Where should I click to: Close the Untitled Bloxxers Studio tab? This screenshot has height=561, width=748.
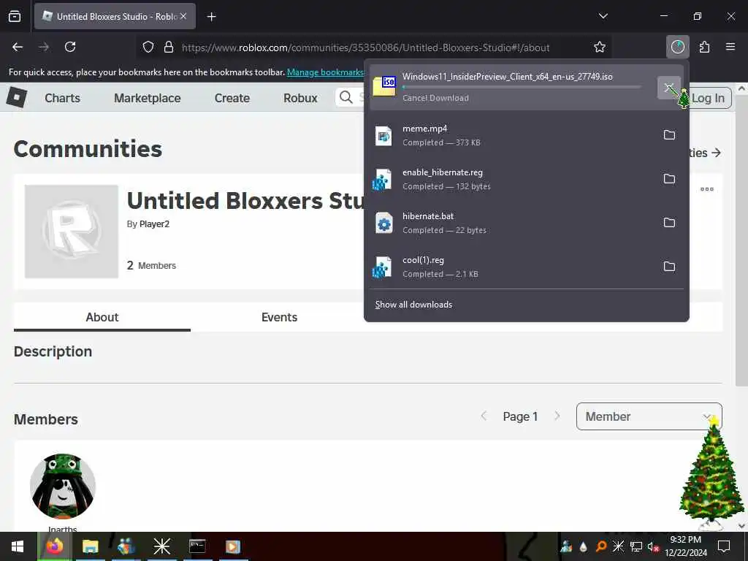[x=183, y=16]
